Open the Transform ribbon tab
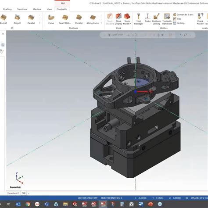 [22, 9]
